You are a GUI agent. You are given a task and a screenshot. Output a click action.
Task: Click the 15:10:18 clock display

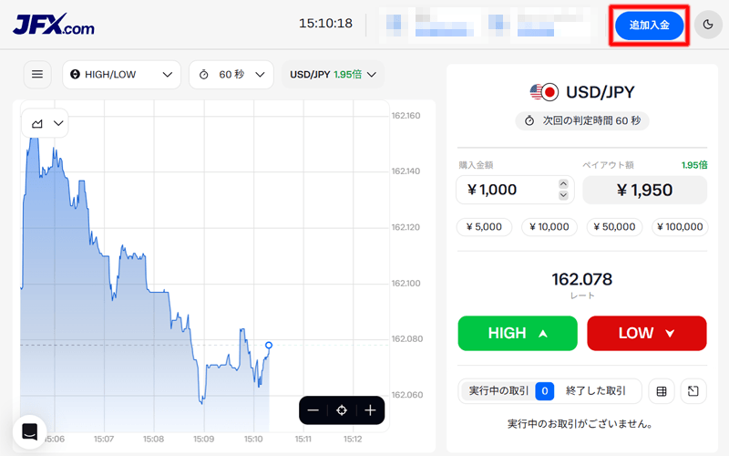coord(325,24)
